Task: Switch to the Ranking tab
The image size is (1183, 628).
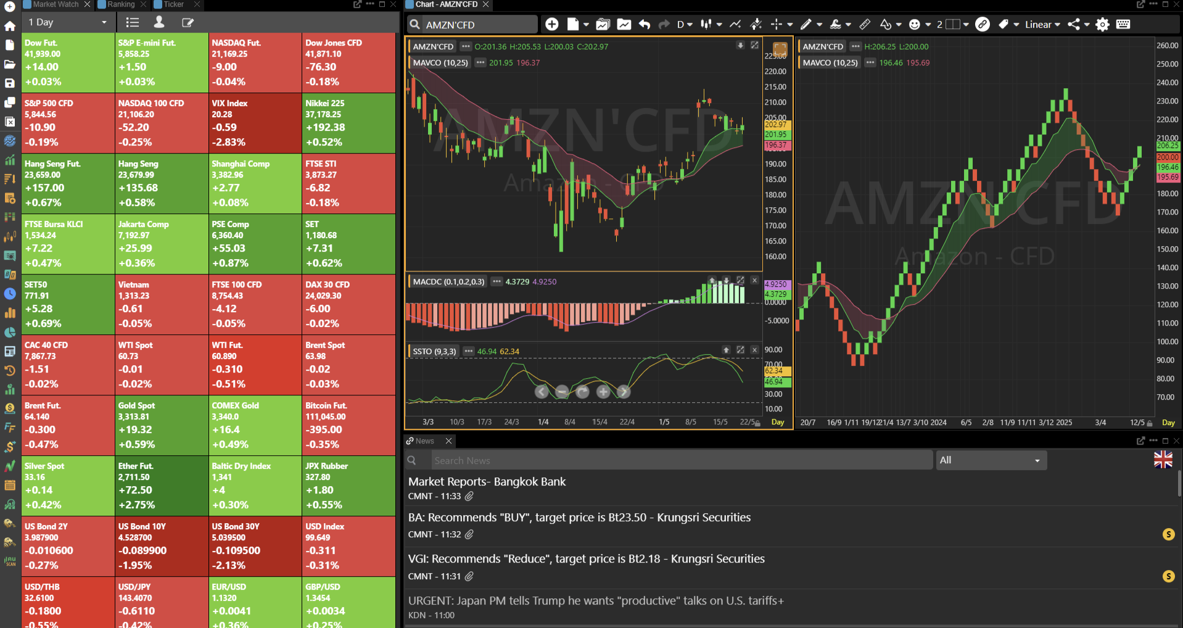Action: pyautogui.click(x=121, y=4)
